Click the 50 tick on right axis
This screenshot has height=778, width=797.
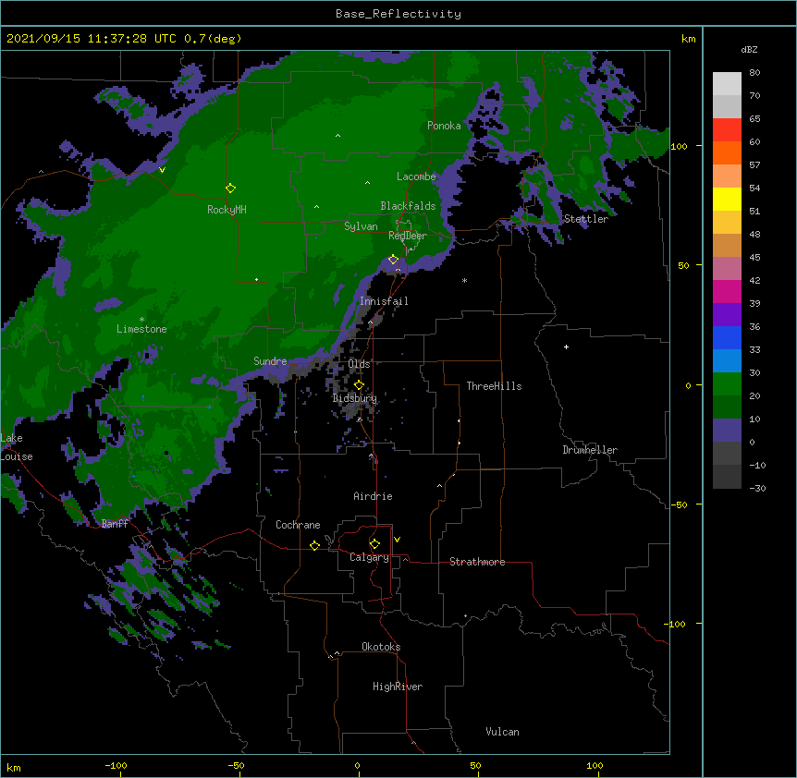[683, 265]
